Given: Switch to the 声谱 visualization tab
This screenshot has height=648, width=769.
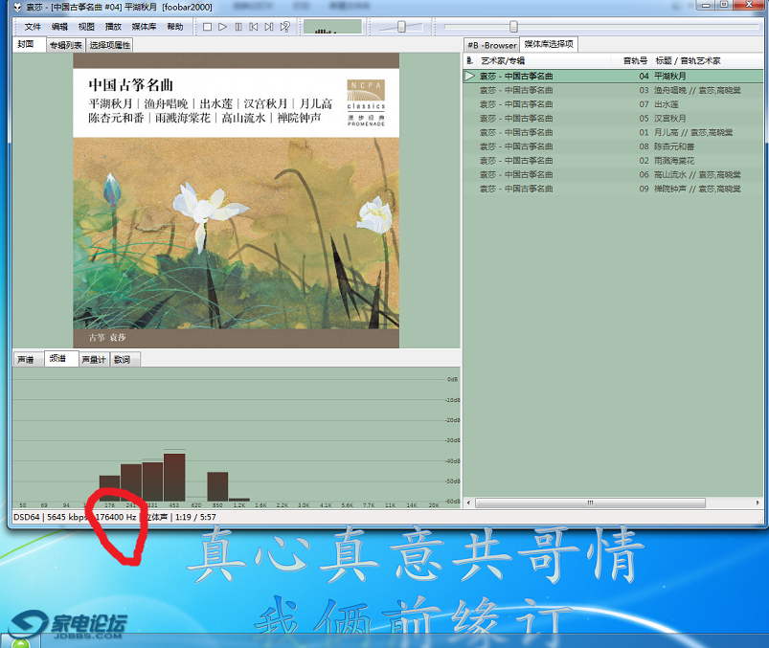Looking at the screenshot, I should point(26,360).
